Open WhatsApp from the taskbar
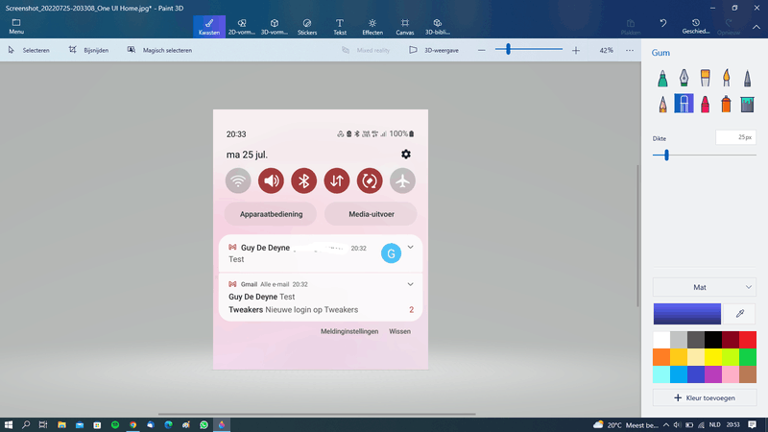Image resolution: width=768 pixels, height=432 pixels. click(x=204, y=424)
